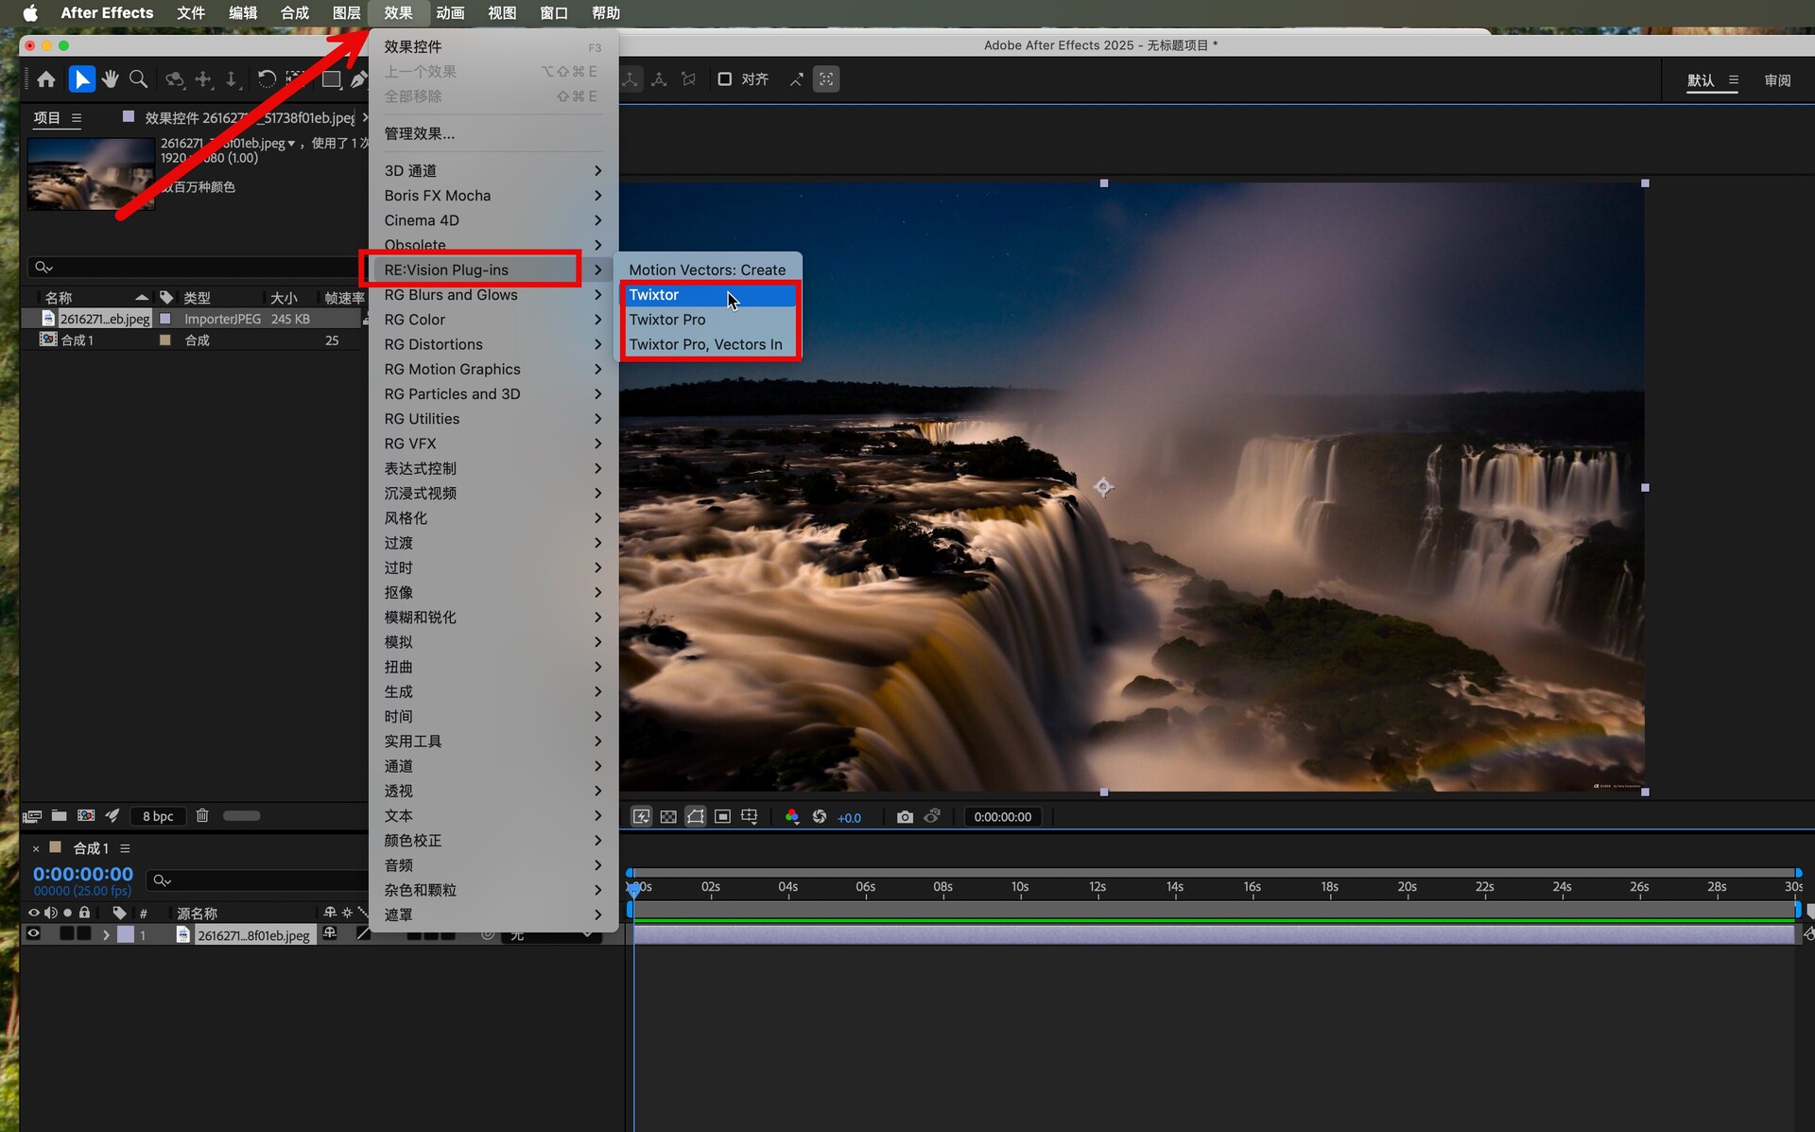1815x1132 pixels.
Task: Open project settings rocket icon
Action: pyautogui.click(x=112, y=815)
